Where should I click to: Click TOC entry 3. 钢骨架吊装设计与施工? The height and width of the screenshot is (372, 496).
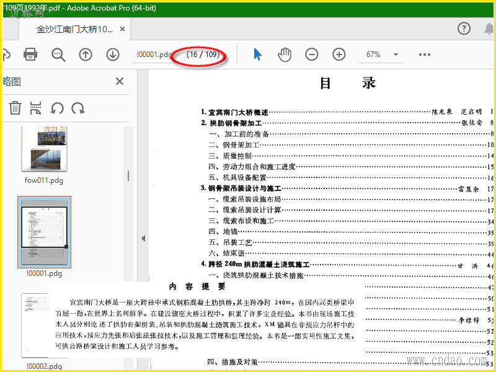point(241,188)
